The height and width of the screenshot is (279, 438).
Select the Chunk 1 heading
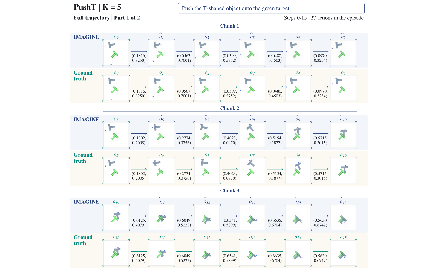point(229,26)
